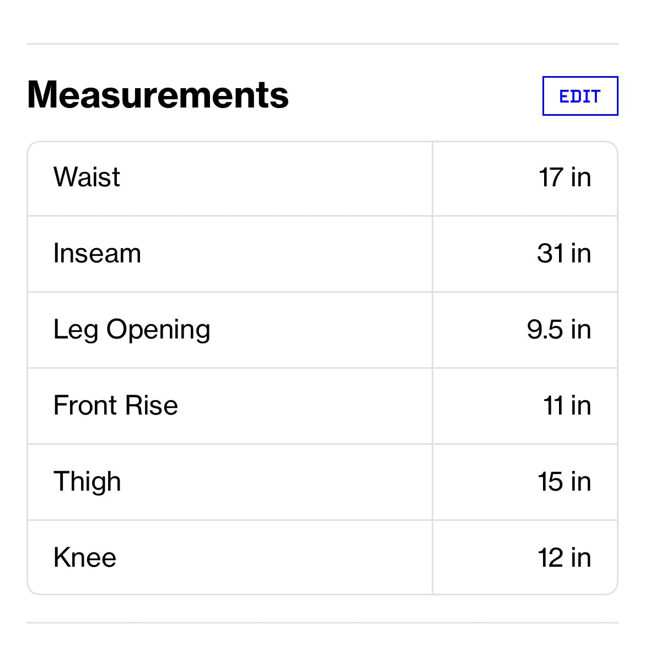Select the Knee label
The image size is (645, 645).
tap(85, 558)
